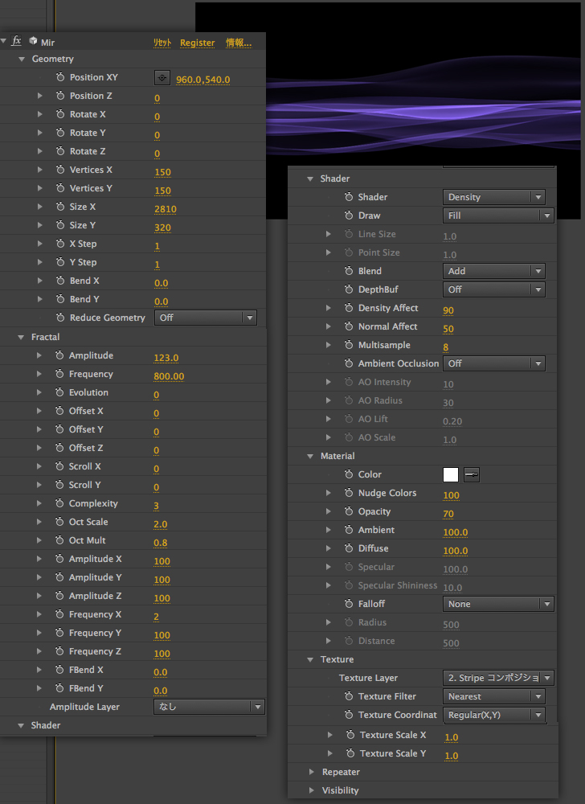The height and width of the screenshot is (804, 585).
Task: Click the Size X value 2810
Action: [166, 209]
